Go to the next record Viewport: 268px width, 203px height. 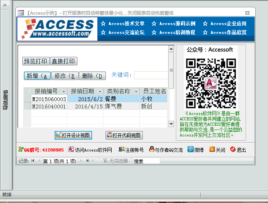click(x=81, y=161)
